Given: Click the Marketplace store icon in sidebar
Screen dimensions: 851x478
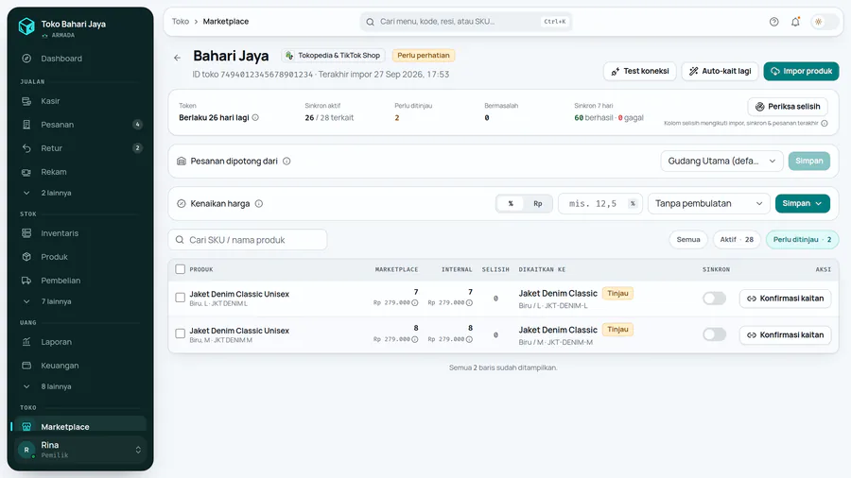Looking at the screenshot, I should tap(26, 427).
